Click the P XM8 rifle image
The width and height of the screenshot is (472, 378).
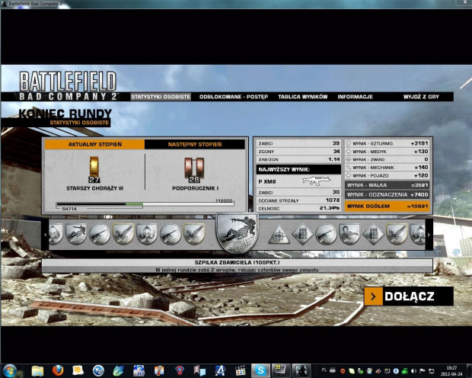(x=317, y=181)
